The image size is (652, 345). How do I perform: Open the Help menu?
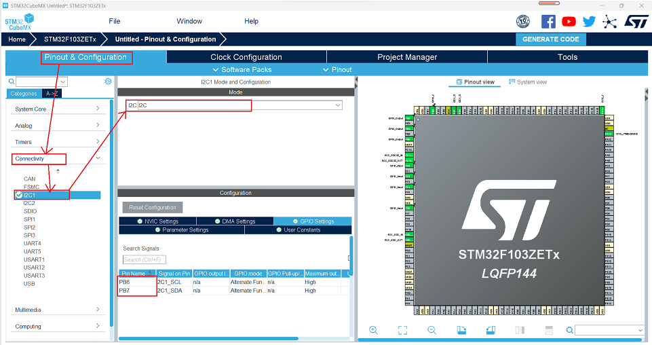(x=251, y=21)
